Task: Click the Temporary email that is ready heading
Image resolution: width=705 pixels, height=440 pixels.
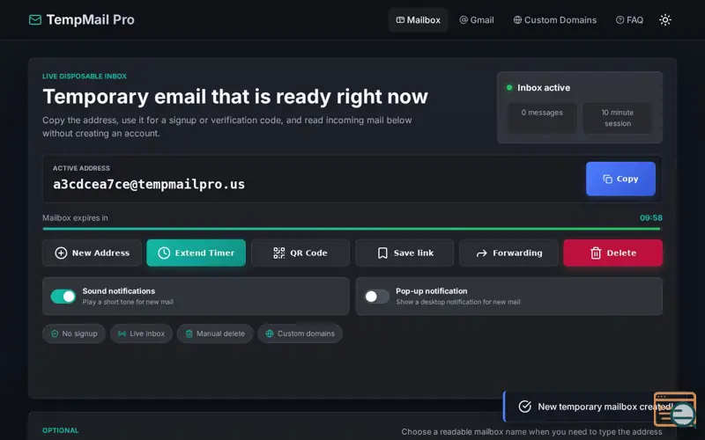Action: click(x=235, y=97)
